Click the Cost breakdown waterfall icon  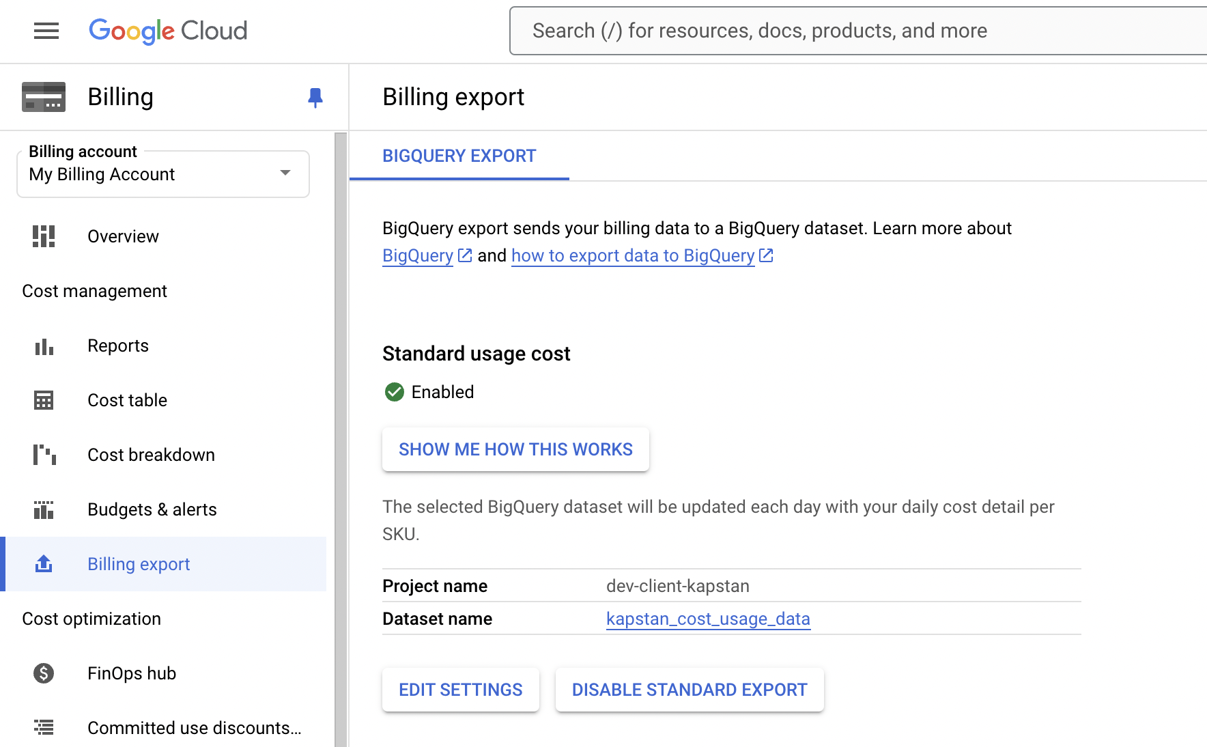point(44,455)
